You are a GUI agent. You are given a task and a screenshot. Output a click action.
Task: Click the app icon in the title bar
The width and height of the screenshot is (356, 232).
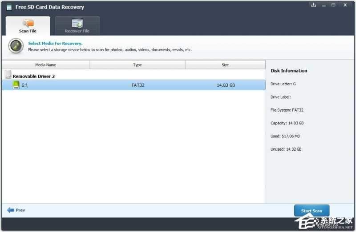point(9,8)
